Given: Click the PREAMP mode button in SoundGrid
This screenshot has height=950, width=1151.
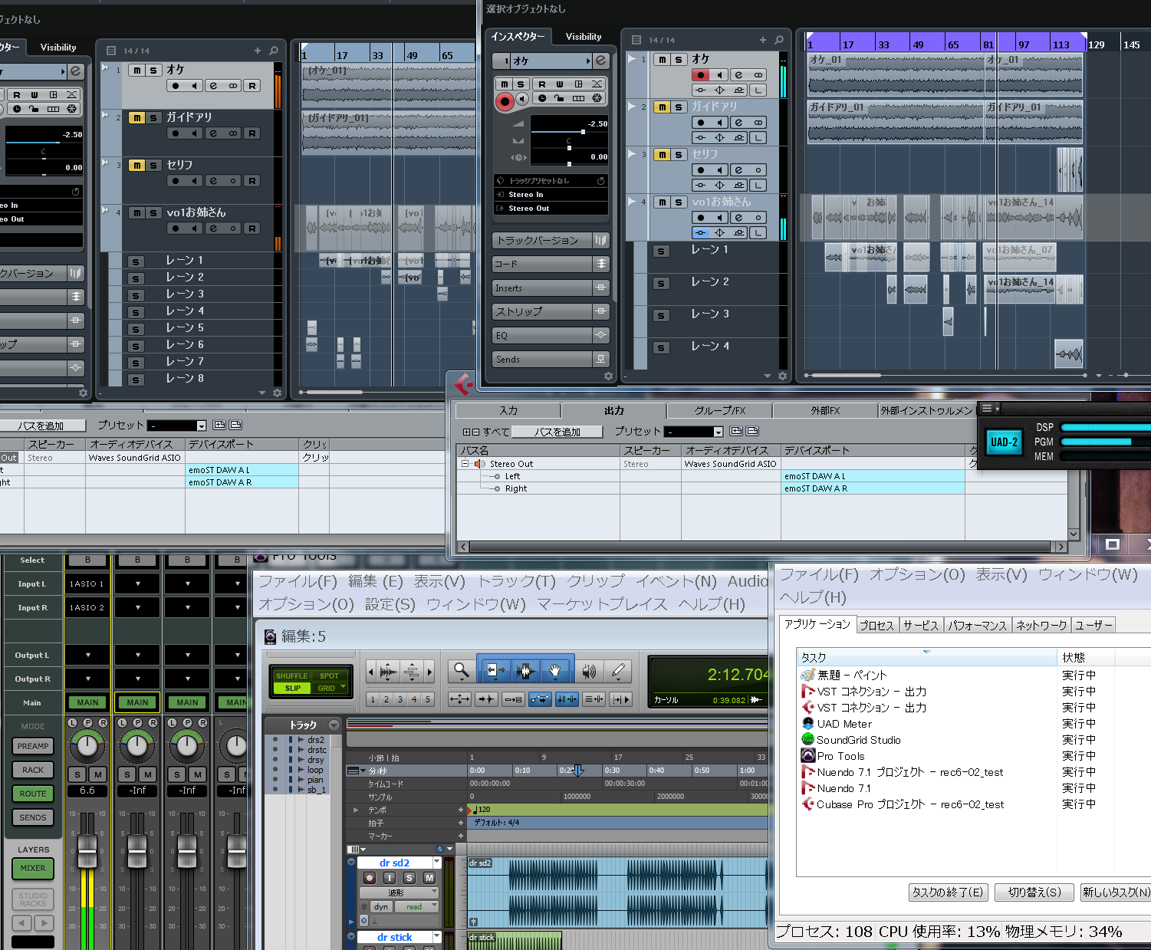Looking at the screenshot, I should 33,746.
